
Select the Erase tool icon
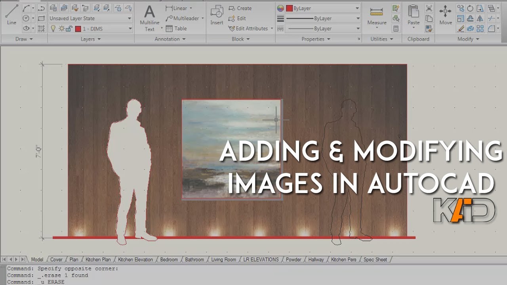(x=460, y=28)
